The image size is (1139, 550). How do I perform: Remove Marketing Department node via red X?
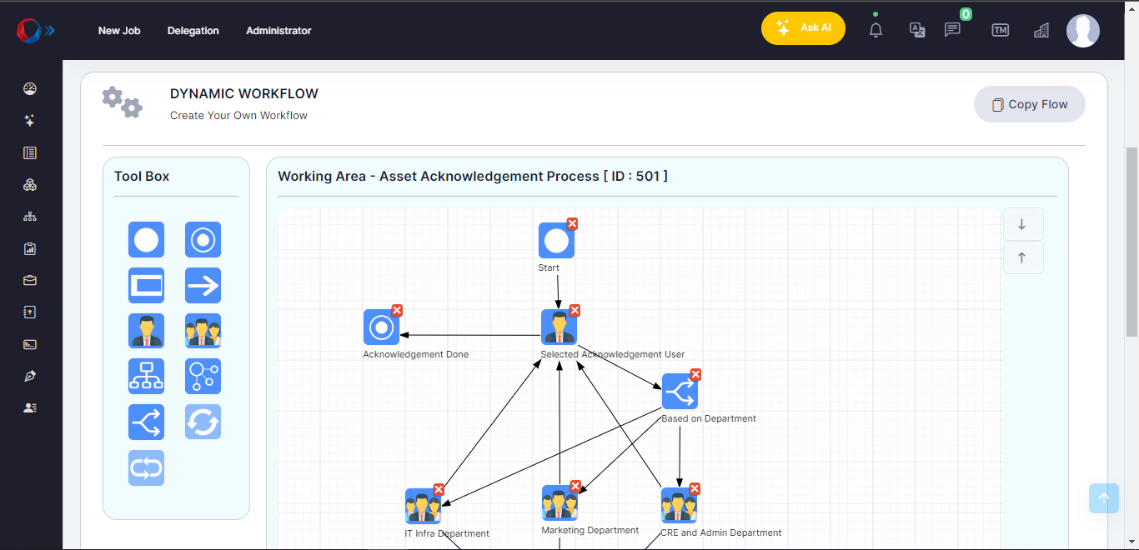575,486
